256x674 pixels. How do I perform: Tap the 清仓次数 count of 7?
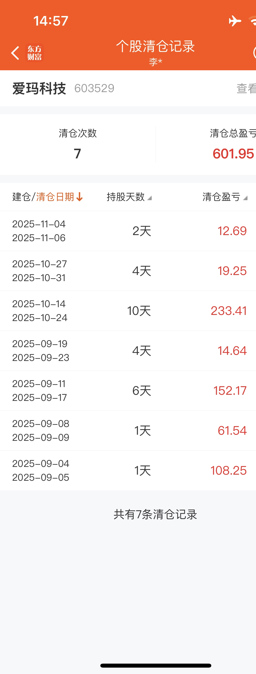pyautogui.click(x=77, y=154)
